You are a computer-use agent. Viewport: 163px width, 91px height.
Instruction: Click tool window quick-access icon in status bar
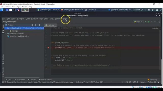point(3,82)
